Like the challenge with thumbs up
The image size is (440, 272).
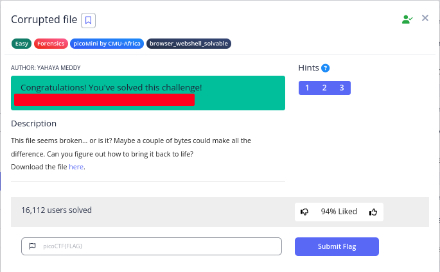[x=373, y=212]
